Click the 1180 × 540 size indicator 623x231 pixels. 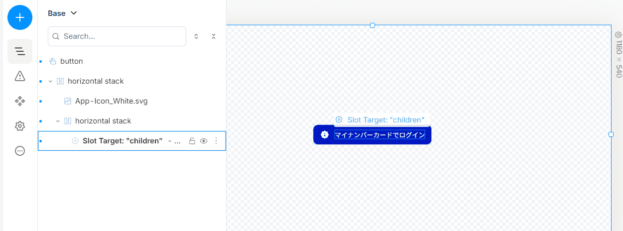point(619,59)
